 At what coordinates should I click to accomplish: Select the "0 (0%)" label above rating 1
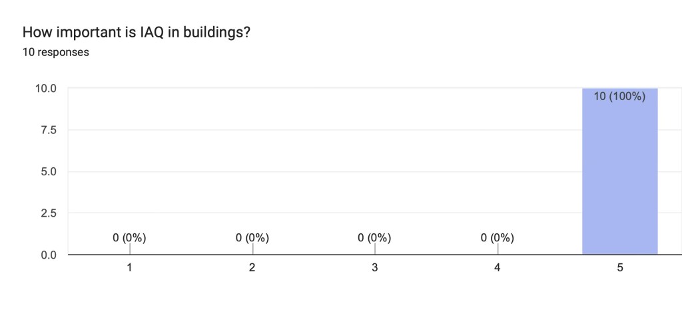coord(129,237)
